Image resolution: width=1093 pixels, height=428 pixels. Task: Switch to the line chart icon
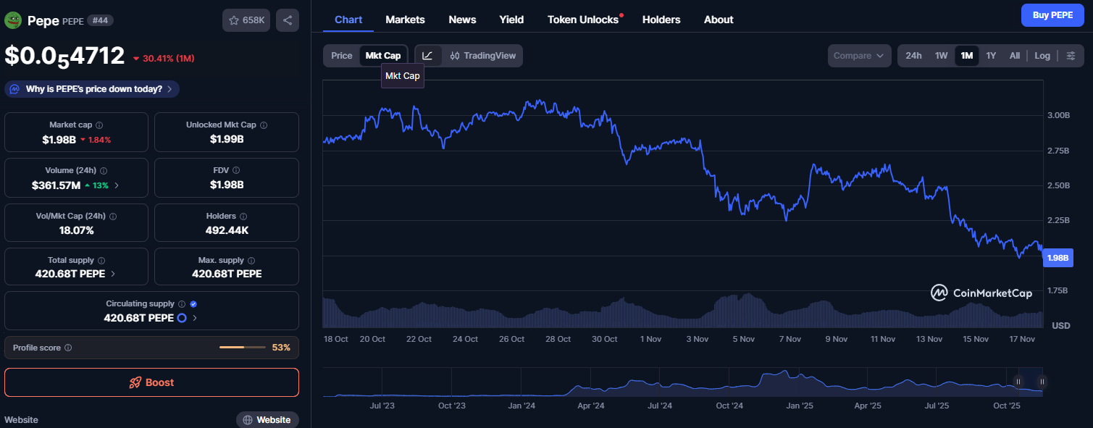pyautogui.click(x=427, y=56)
